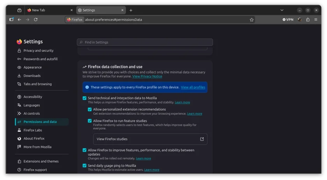The height and width of the screenshot is (180, 327).
Task: Click the help icon beside Firefox support
Action: tap(19, 170)
